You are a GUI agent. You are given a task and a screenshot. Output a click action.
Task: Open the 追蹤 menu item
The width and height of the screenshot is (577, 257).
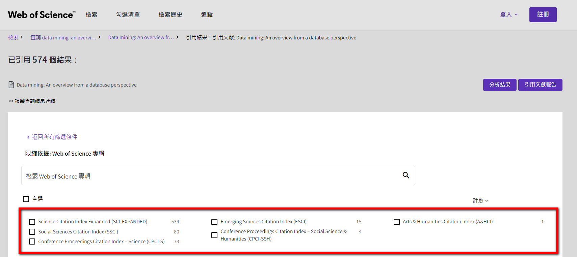pos(207,14)
